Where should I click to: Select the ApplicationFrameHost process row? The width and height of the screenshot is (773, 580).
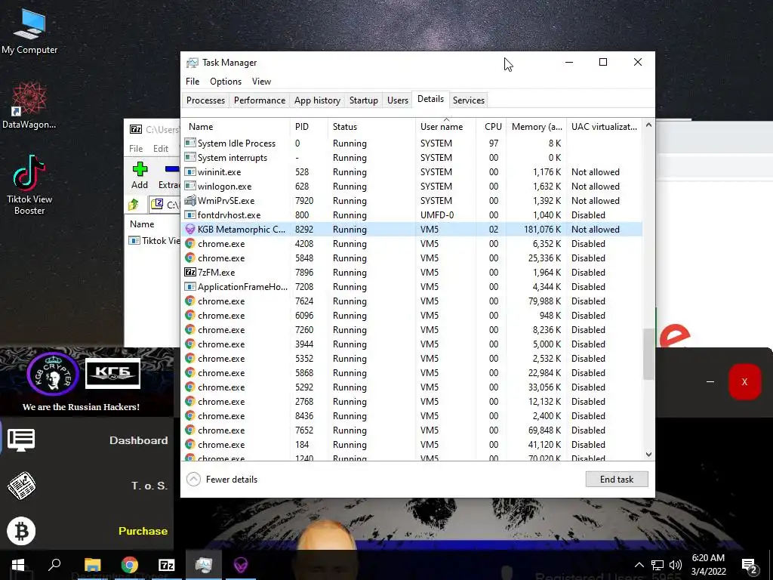412,286
